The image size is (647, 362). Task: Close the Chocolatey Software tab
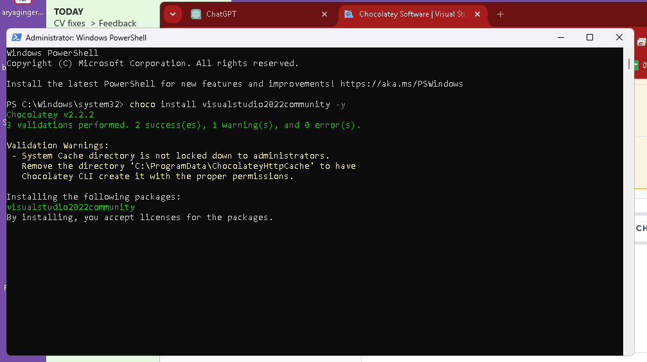click(x=477, y=14)
